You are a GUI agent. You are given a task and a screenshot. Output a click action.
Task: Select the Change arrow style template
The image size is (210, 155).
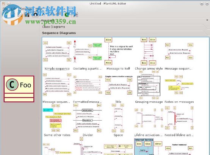click(149, 53)
